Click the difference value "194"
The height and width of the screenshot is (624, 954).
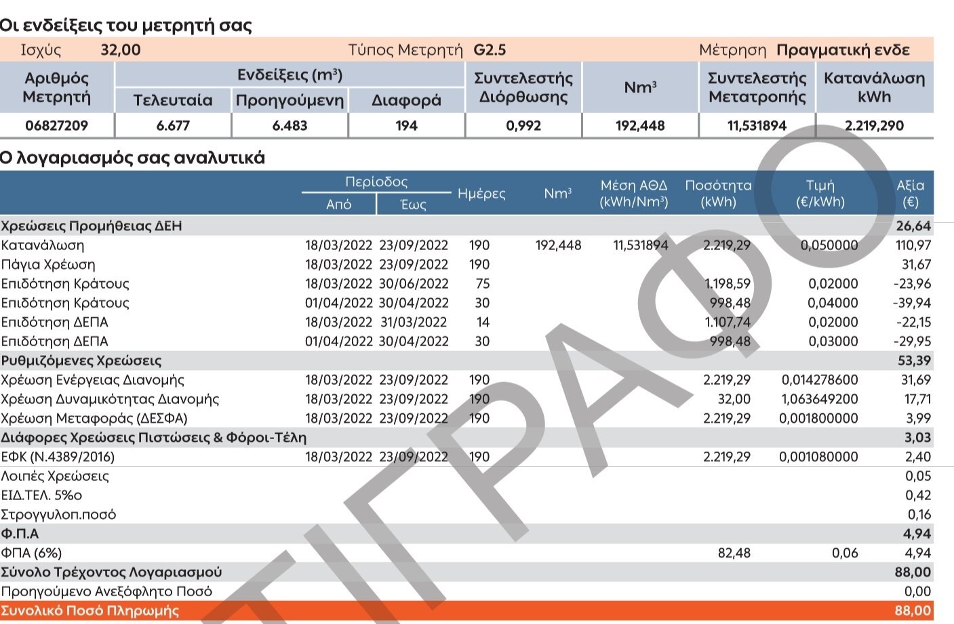[x=406, y=125]
